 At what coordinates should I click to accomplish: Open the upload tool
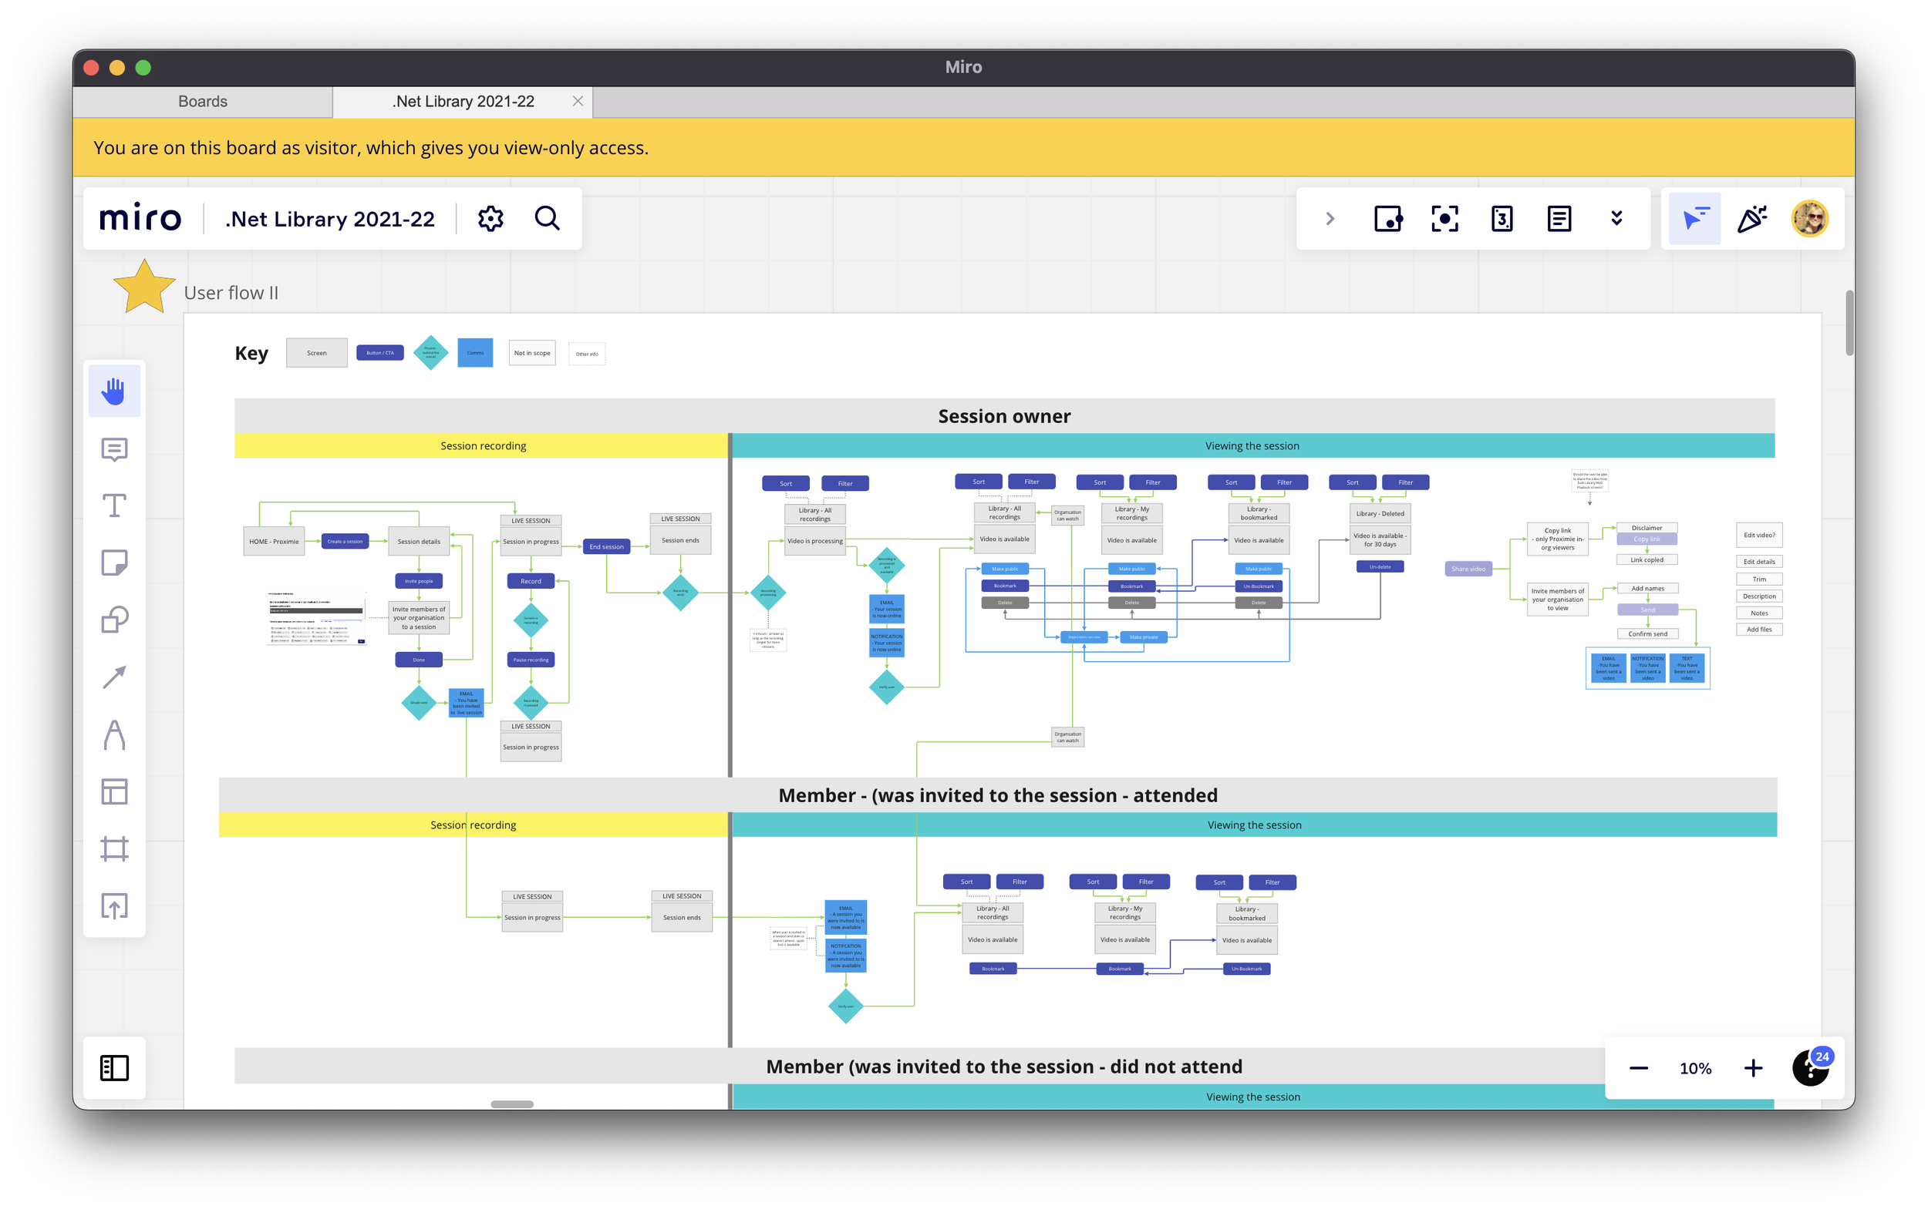[114, 906]
